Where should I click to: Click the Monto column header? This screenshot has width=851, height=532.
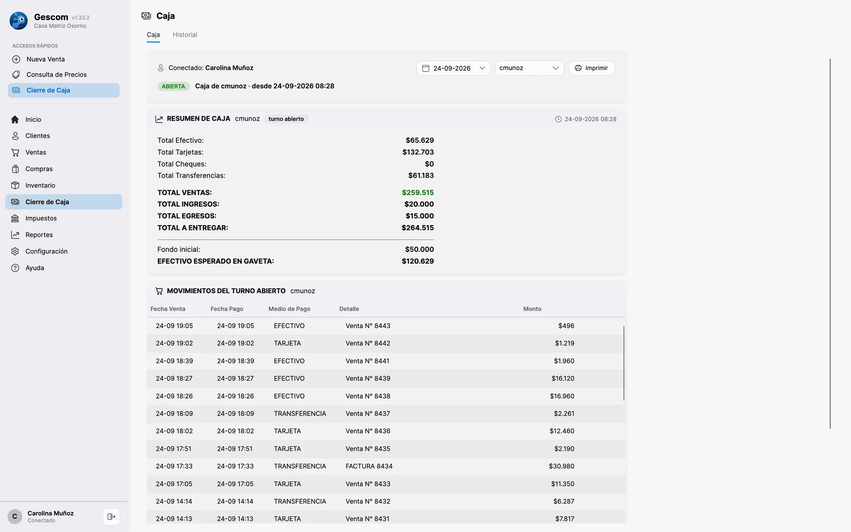[x=532, y=309]
